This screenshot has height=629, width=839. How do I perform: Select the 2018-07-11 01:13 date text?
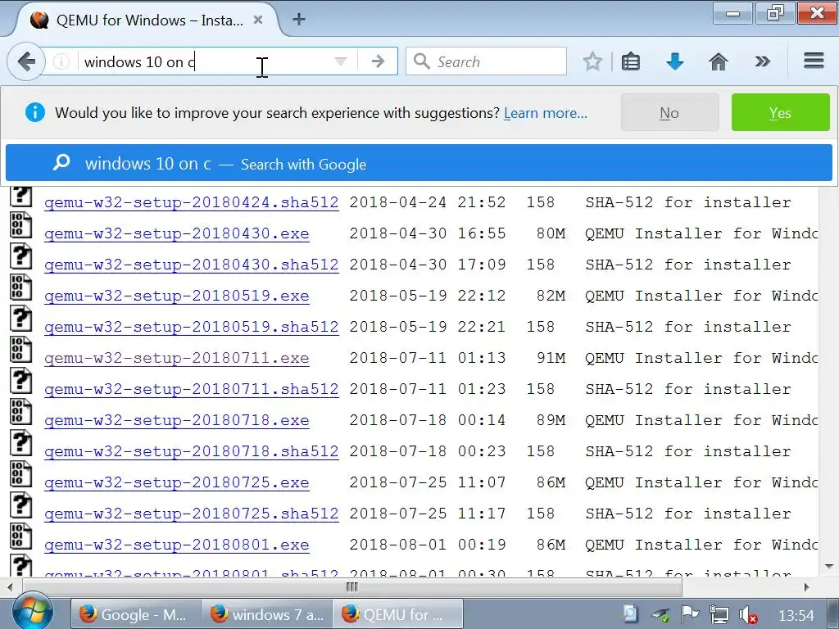click(x=428, y=357)
